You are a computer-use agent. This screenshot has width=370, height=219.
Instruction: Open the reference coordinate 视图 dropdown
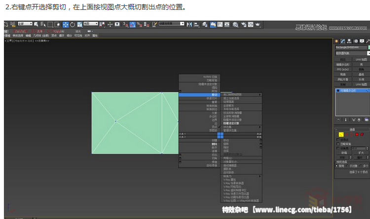click(x=91, y=24)
